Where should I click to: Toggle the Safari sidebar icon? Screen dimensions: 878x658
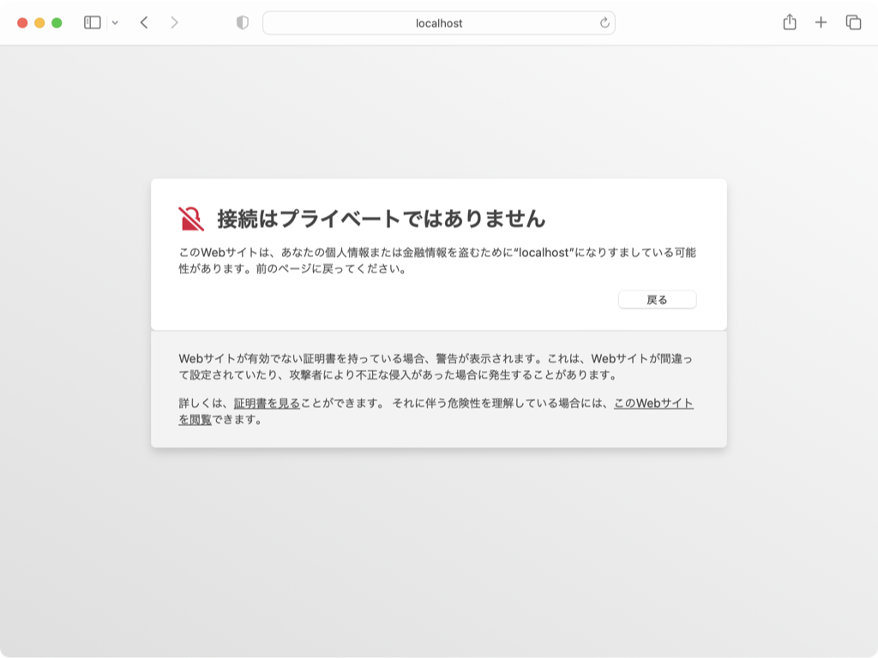[93, 22]
